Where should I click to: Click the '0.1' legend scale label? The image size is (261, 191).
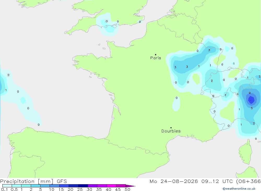click(x=4, y=189)
